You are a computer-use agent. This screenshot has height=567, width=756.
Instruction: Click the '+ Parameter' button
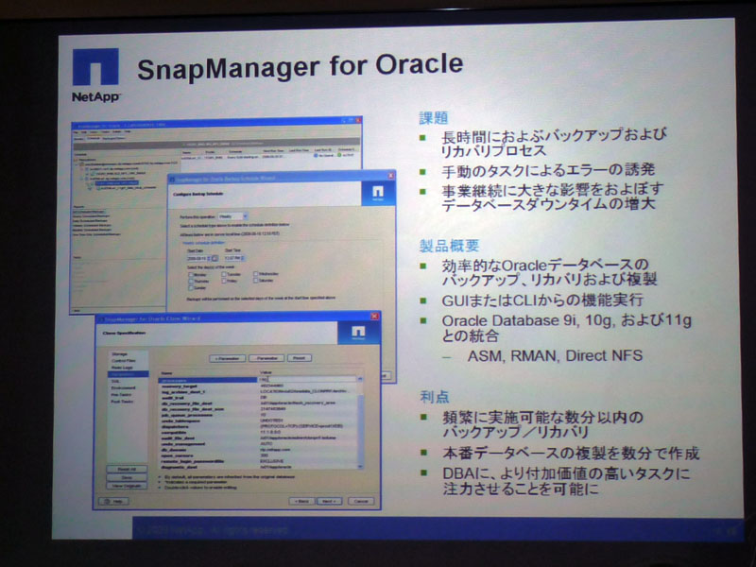pos(228,359)
